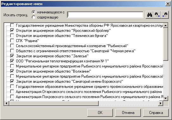Select the "Санаторий имени Воровского" row
The image size is (172, 120).
click(x=69, y=81)
